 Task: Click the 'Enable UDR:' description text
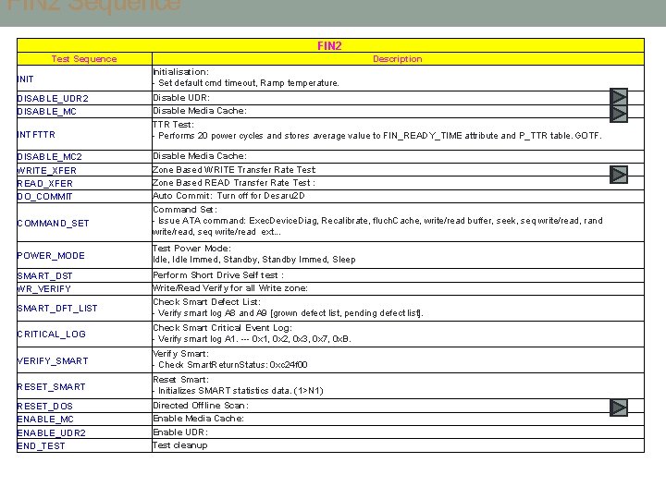[x=180, y=432]
